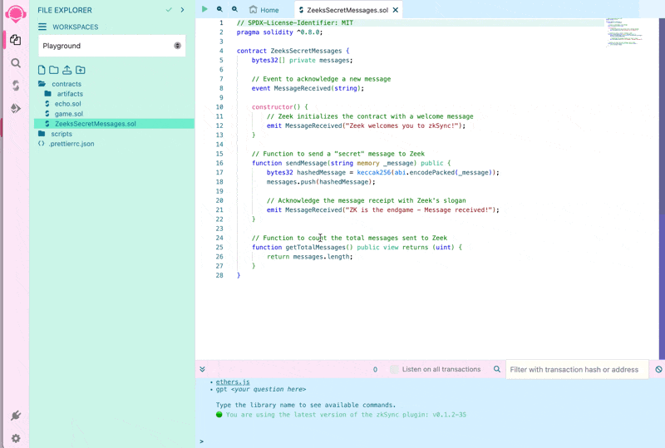Image resolution: width=665 pixels, height=448 pixels.
Task: Click the green Run script play button
Action: click(204, 9)
